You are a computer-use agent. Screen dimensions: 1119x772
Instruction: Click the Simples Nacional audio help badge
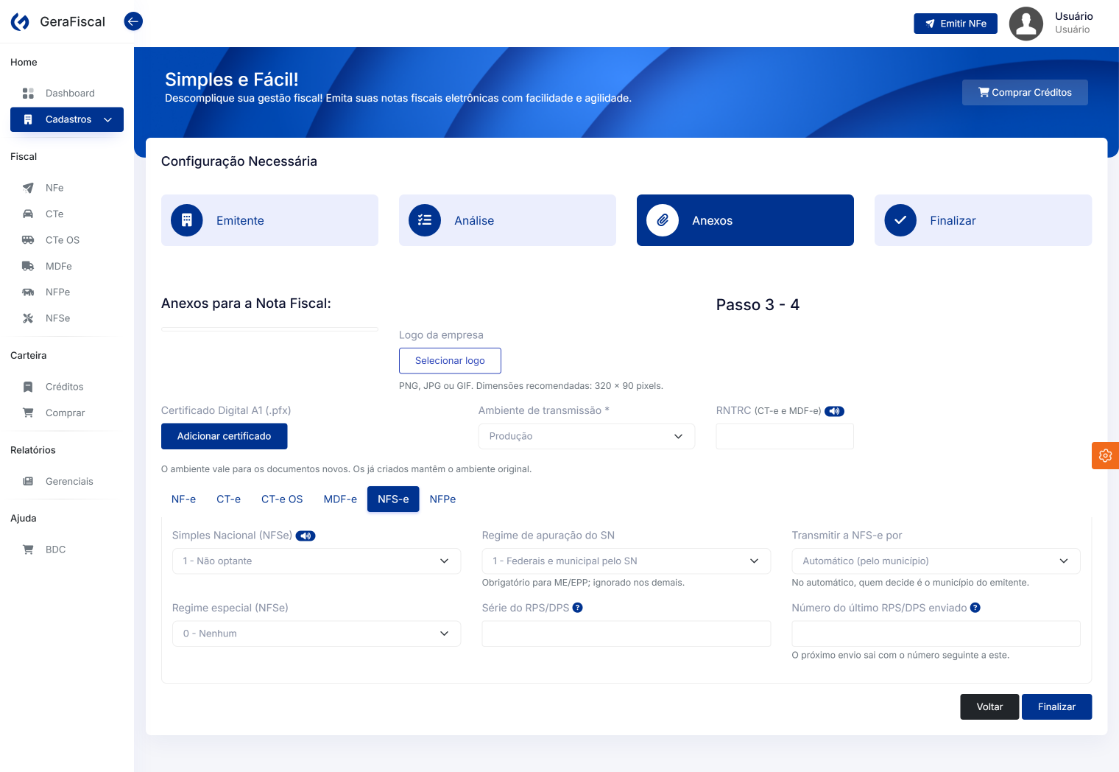pyautogui.click(x=306, y=536)
